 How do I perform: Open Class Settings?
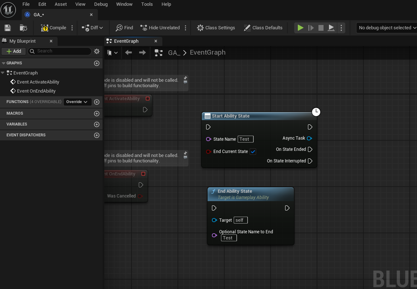tap(216, 27)
